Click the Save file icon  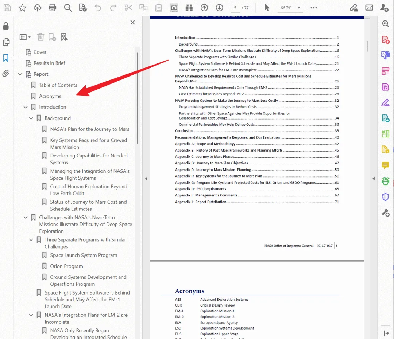(x=7, y=8)
